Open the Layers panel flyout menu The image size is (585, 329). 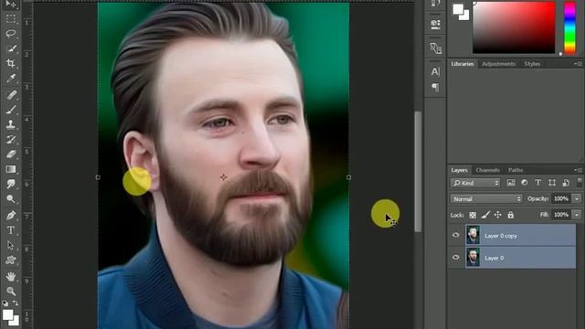tap(579, 170)
